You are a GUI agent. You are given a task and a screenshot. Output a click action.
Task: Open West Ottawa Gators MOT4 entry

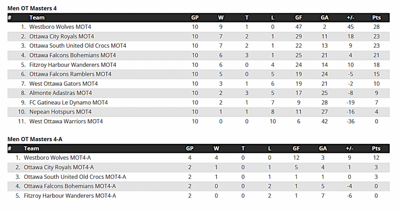tap(64, 84)
